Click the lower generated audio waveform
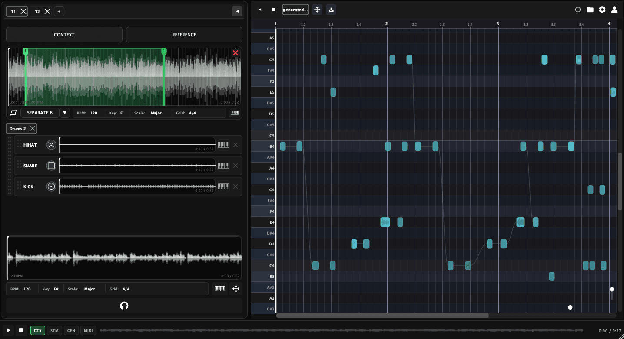Viewport: 624px width, 339px height. pos(124,258)
